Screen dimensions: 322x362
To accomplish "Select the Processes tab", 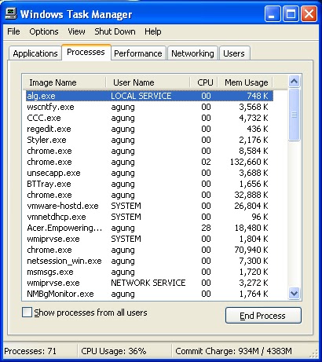I will 86,52.
